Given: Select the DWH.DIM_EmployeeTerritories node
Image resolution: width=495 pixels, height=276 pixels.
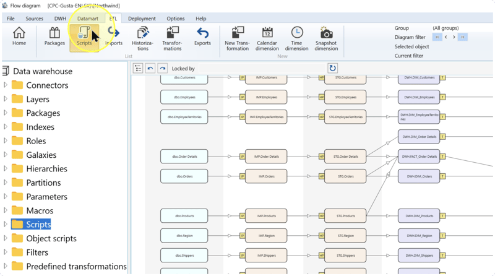Looking at the screenshot, I should (x=419, y=117).
